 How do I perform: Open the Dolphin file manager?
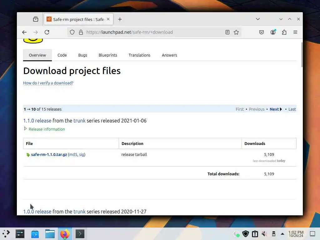(x=50, y=234)
